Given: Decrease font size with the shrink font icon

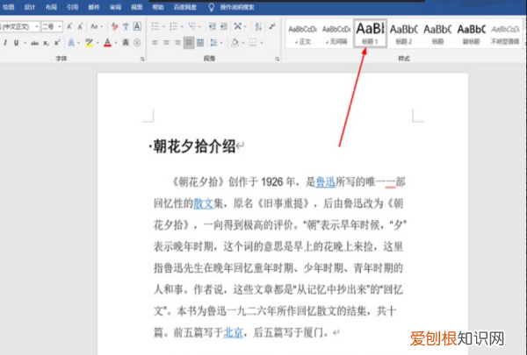Looking at the screenshot, I should (80, 26).
